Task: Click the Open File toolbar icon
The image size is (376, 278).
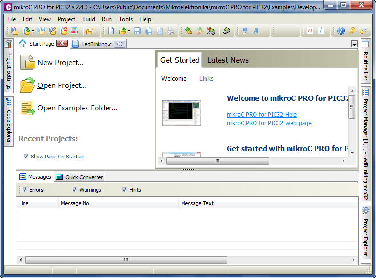Action: pos(122,31)
